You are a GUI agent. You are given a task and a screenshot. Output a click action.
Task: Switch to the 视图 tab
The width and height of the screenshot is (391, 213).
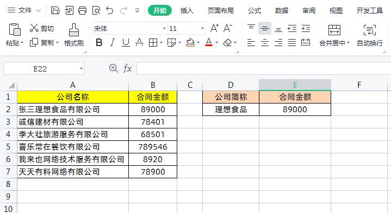pos(336,10)
